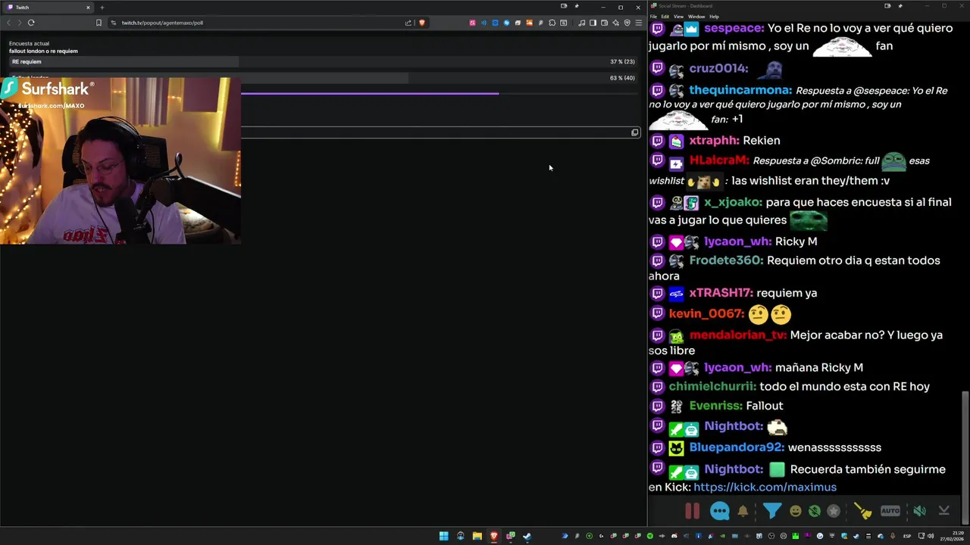This screenshot has width=970, height=545.
Task: Click the bell notification icon
Action: (743, 511)
